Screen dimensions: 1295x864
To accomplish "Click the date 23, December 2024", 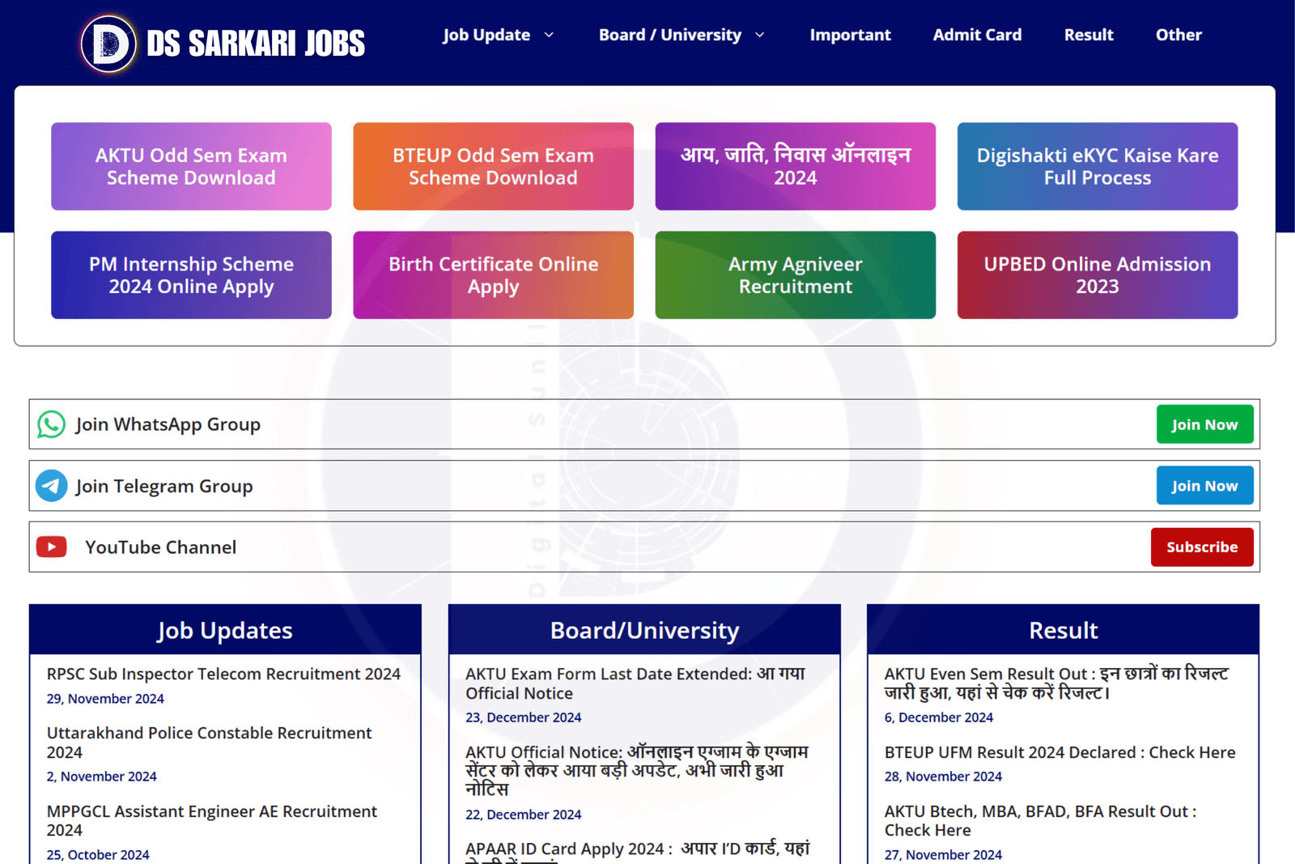I will (x=524, y=717).
